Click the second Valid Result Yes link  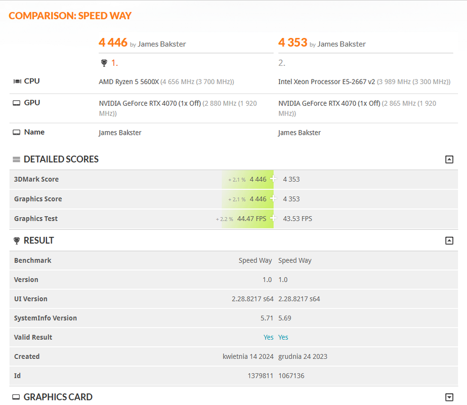tap(283, 337)
